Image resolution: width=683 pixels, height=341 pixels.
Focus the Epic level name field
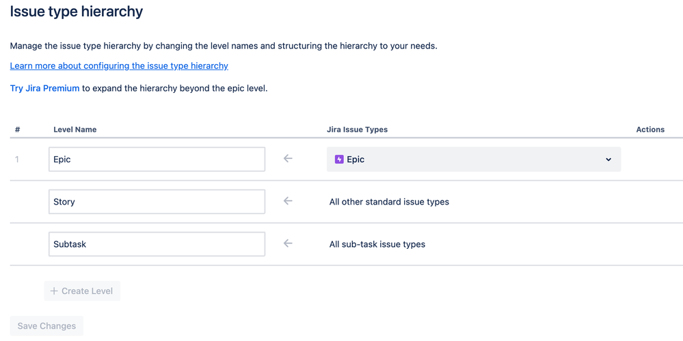[157, 159]
